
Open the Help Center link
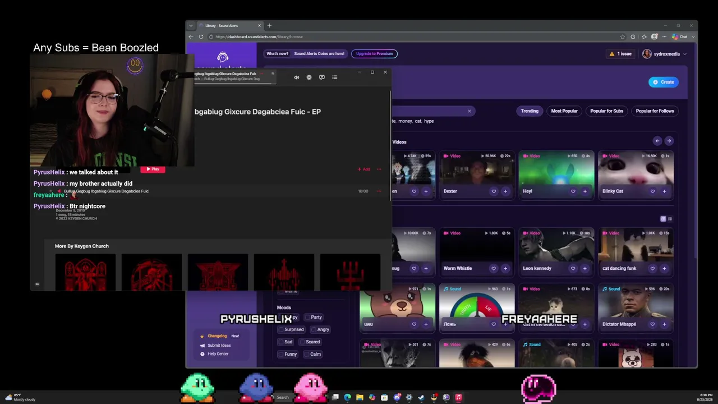click(218, 354)
